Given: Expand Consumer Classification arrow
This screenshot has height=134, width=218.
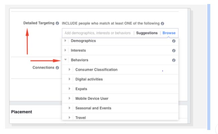Looking at the screenshot, I should click(x=70, y=70).
